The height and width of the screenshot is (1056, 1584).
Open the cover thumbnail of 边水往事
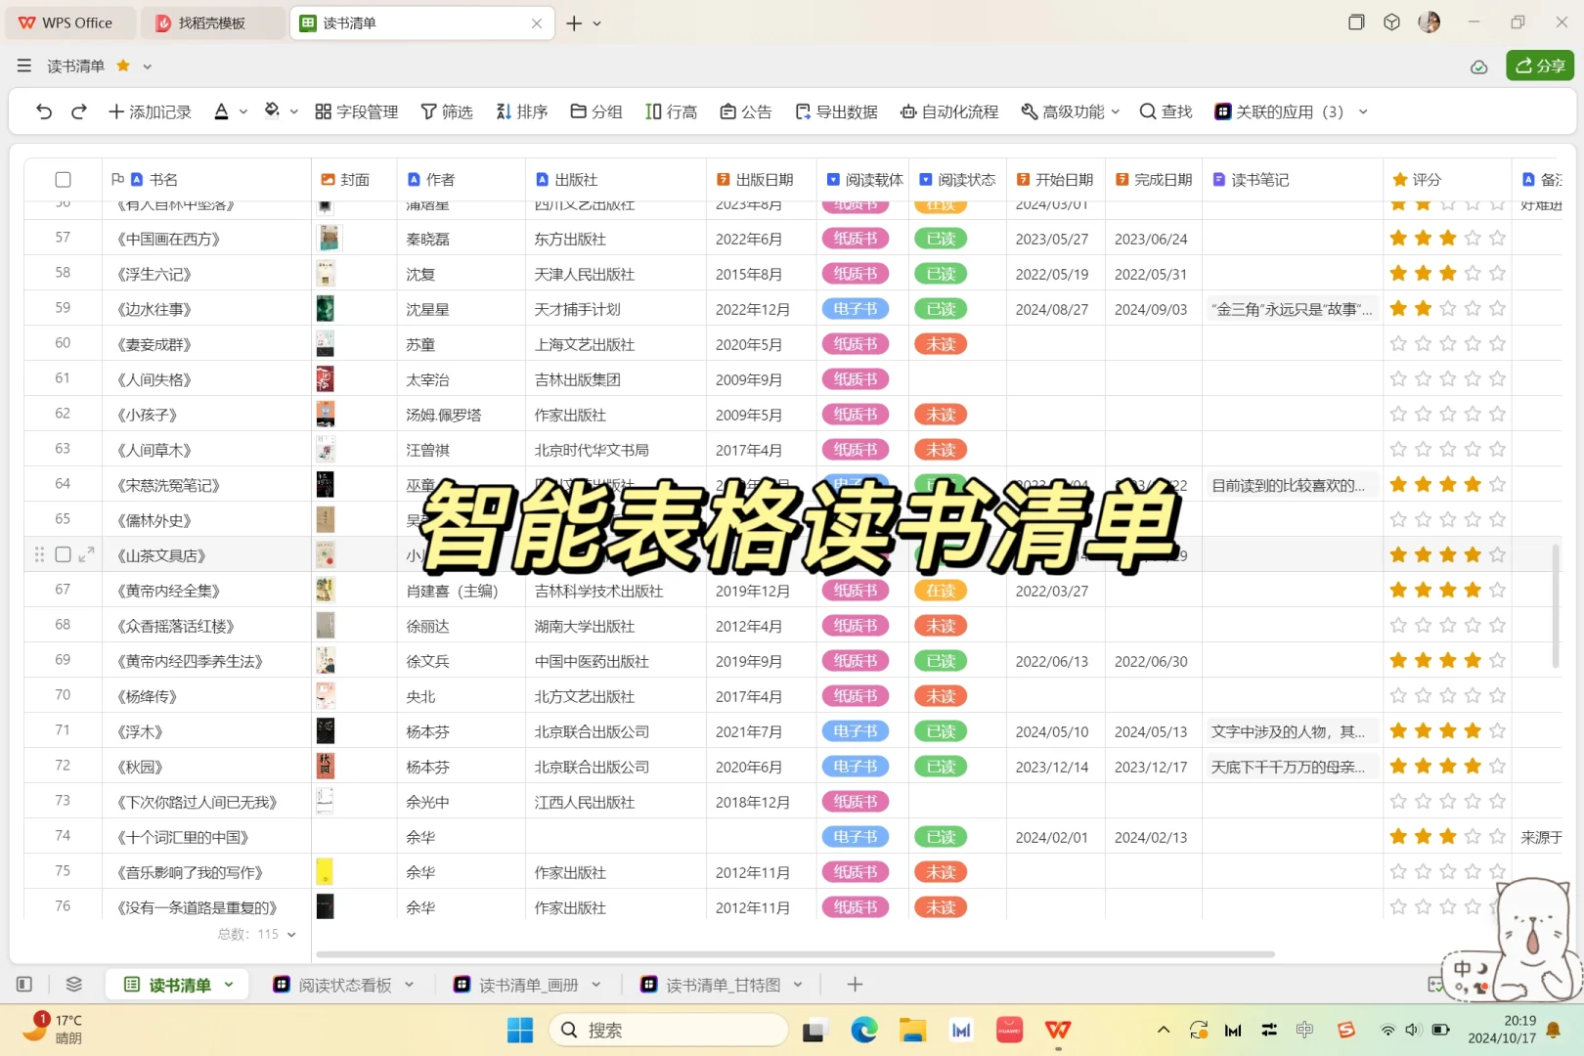326,309
